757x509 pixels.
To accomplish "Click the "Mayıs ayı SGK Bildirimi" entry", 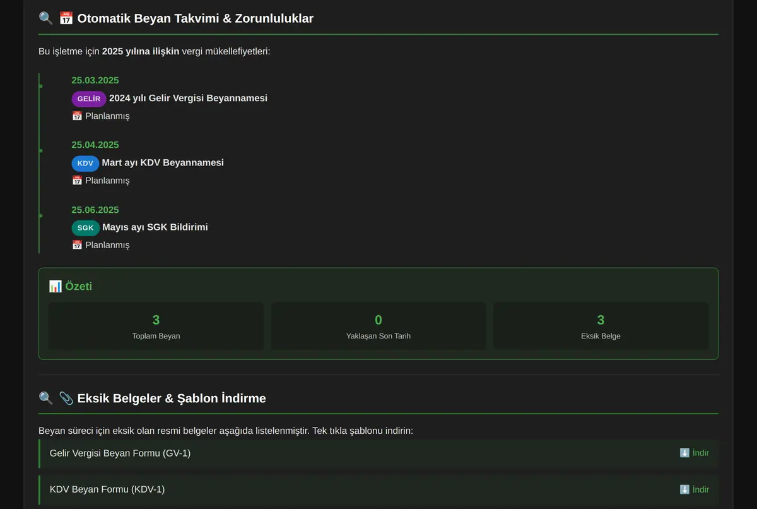I will [x=155, y=227].
